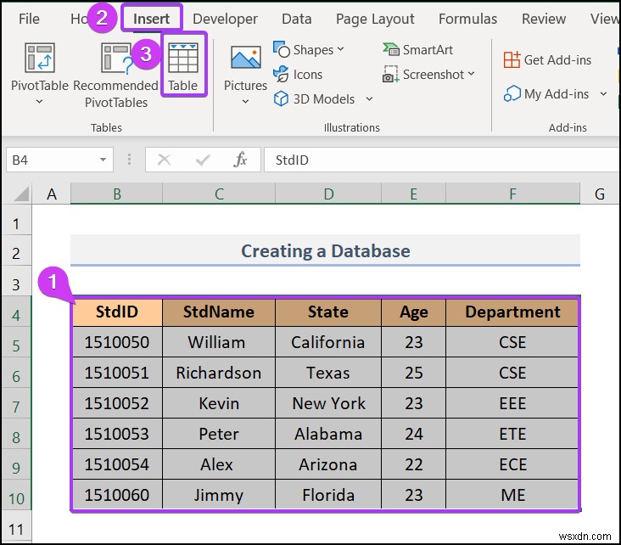This screenshot has width=621, height=545.
Task: Expand the Shapes dropdown
Action: (340, 50)
